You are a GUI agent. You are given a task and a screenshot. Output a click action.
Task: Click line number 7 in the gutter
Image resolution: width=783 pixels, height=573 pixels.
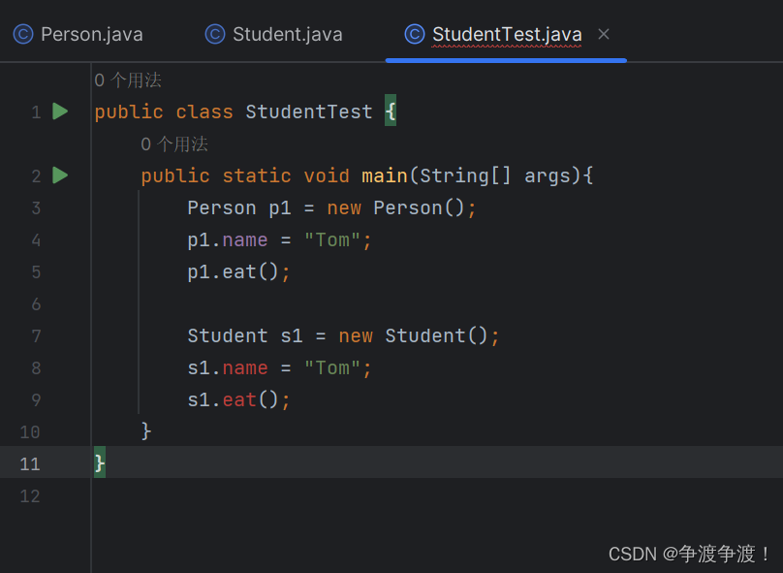tap(36, 335)
